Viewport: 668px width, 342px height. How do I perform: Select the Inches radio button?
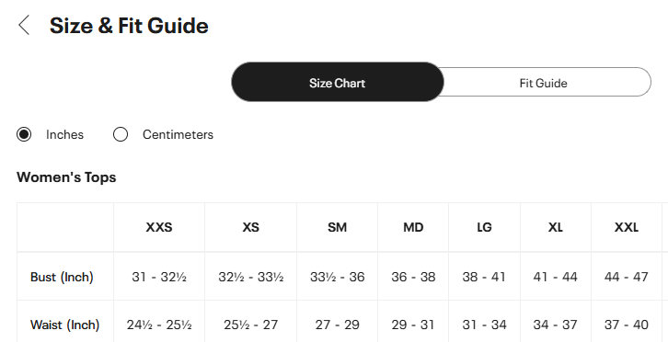point(24,134)
